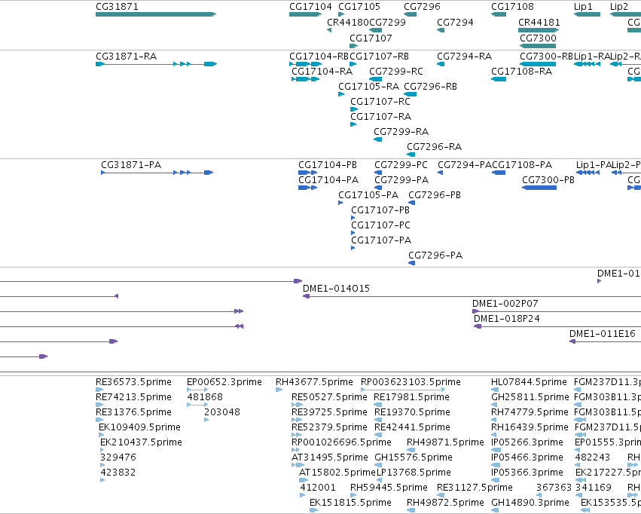
Task: Open the RE36573.5prime EST label
Action: (x=133, y=382)
